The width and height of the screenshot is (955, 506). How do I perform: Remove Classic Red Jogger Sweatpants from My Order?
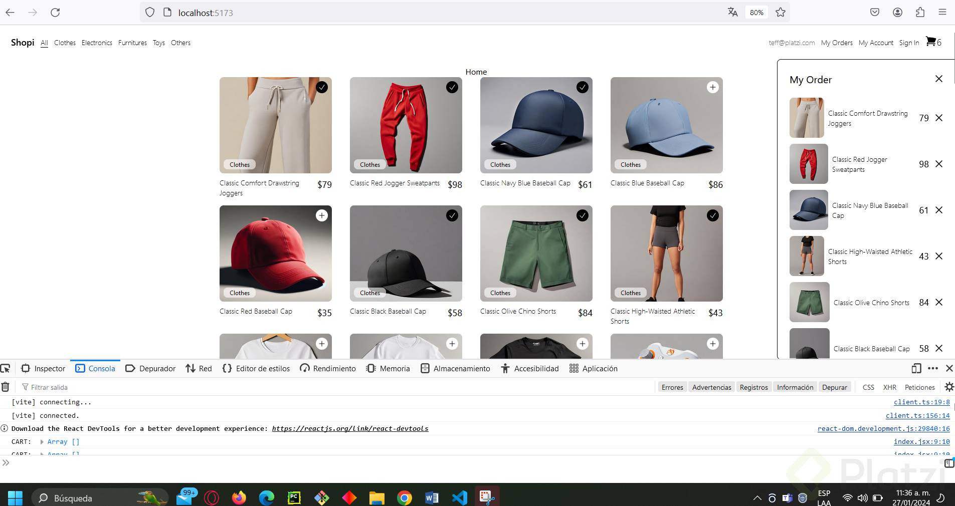point(939,164)
